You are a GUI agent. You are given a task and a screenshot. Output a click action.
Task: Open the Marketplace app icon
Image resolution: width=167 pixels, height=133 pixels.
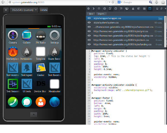[13, 52]
